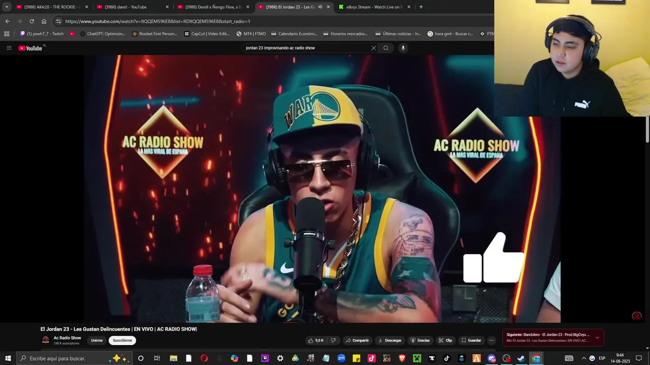This screenshot has height=365, width=650.
Task: Close the darell - YouTube tab
Action: click(167, 7)
